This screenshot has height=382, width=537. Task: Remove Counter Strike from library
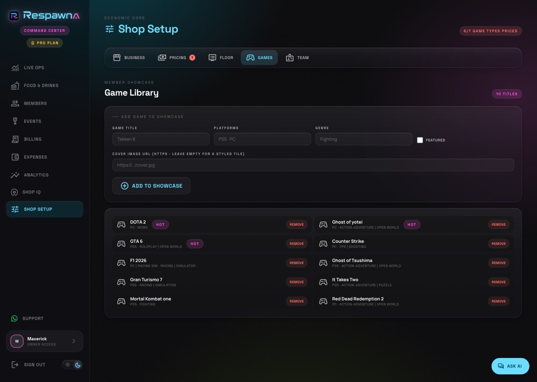point(499,244)
